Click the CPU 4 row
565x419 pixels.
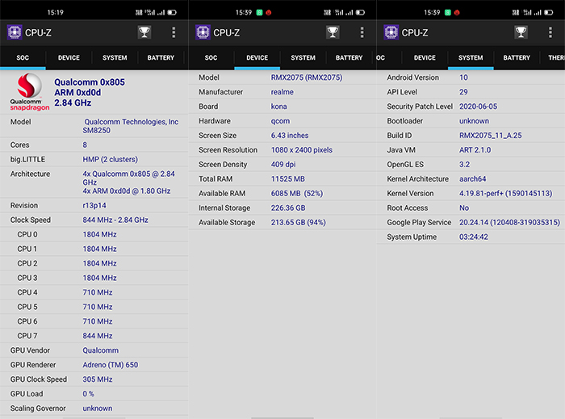coord(94,292)
